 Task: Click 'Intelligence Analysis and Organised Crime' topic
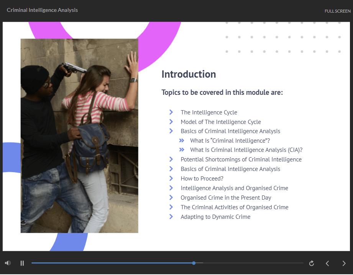coord(234,188)
